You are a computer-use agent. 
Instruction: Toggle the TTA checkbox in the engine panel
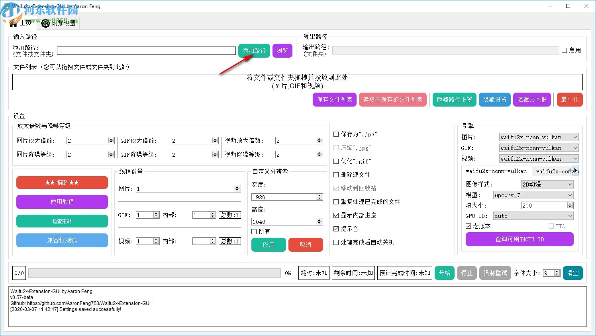(x=550, y=226)
